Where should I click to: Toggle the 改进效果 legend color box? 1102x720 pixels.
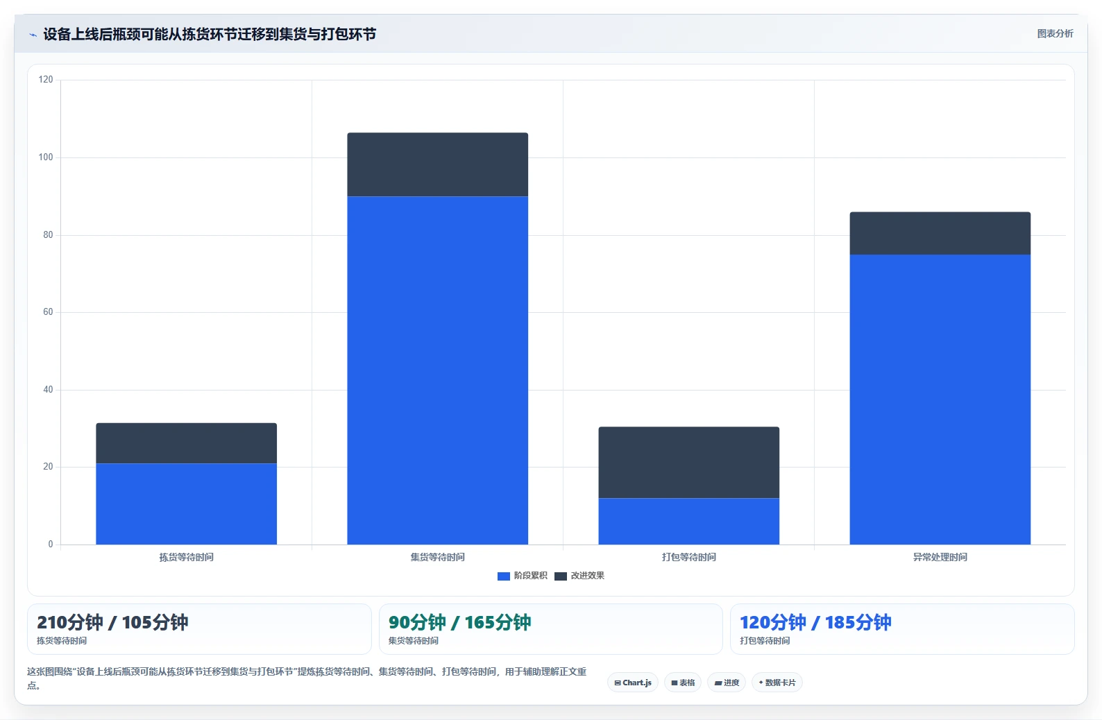click(x=561, y=576)
